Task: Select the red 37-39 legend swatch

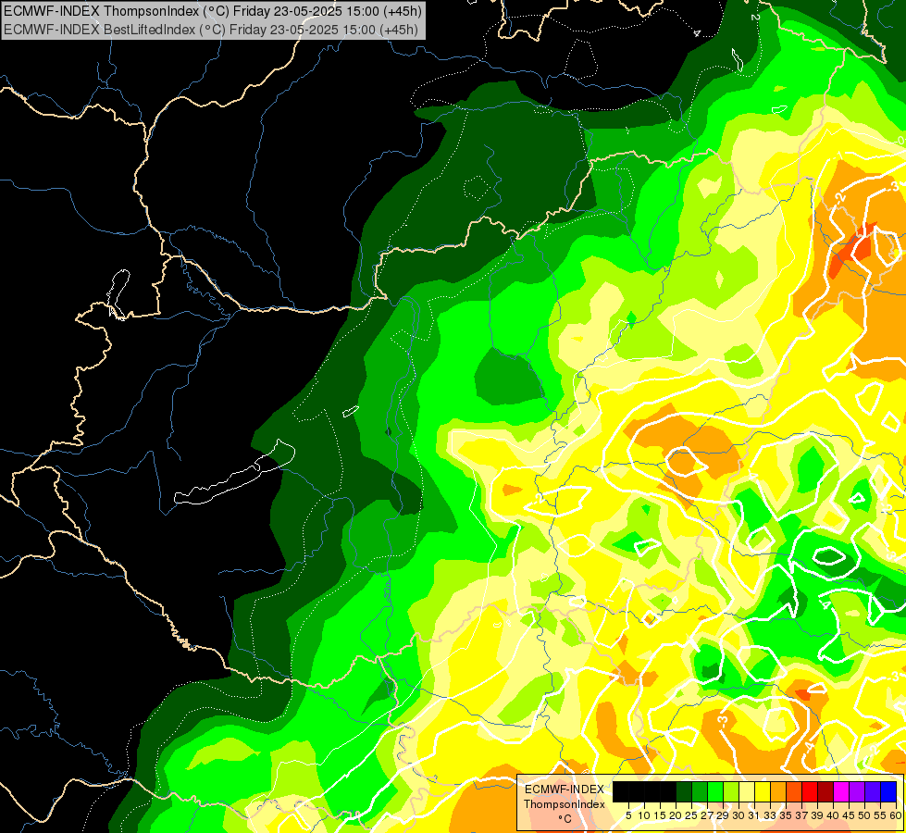Action: pos(810,792)
